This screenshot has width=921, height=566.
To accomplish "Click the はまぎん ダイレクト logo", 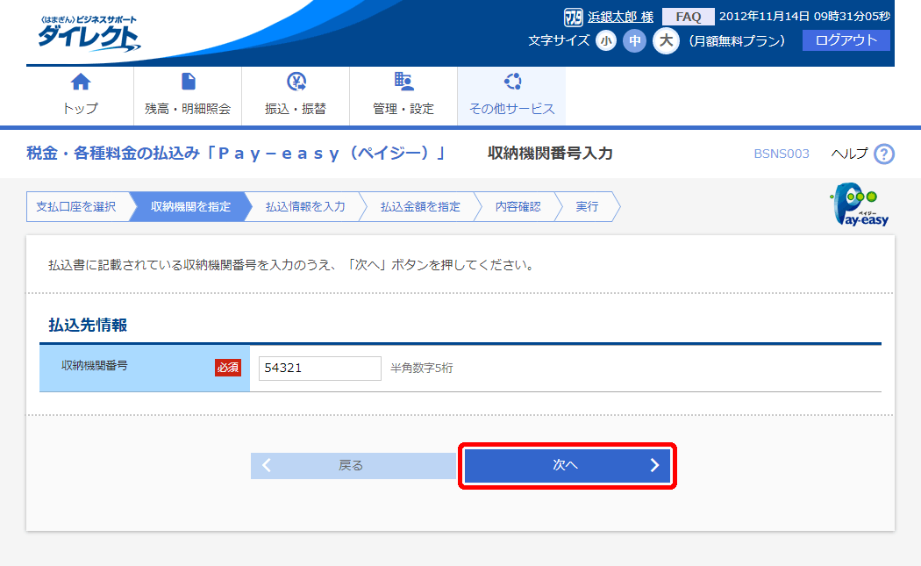I will pyautogui.click(x=88, y=33).
